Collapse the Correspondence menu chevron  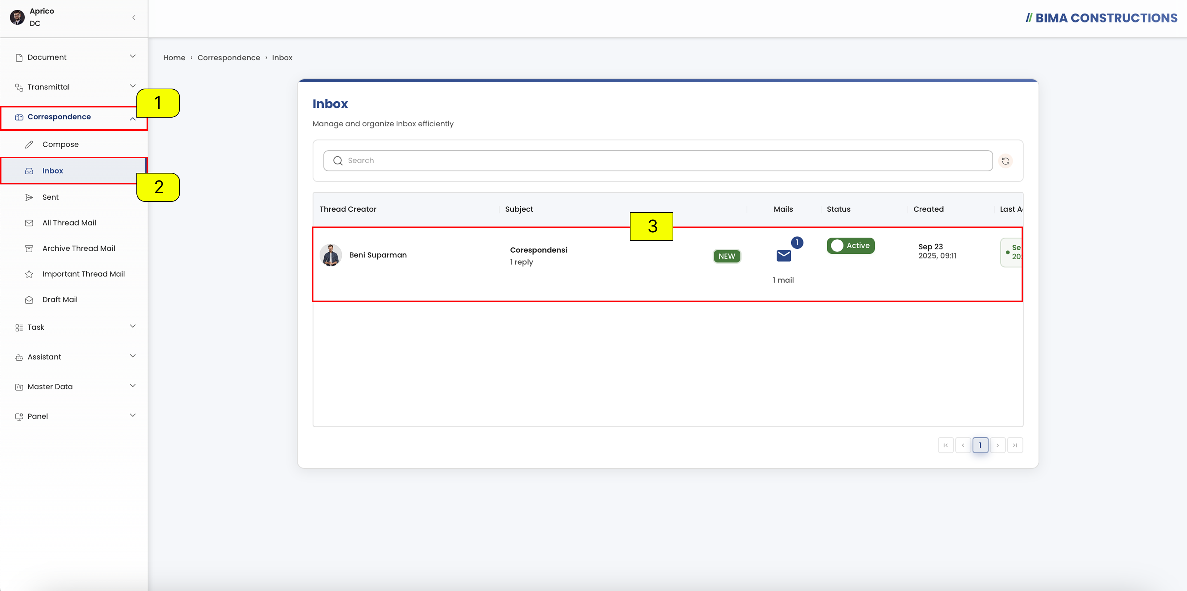133,118
